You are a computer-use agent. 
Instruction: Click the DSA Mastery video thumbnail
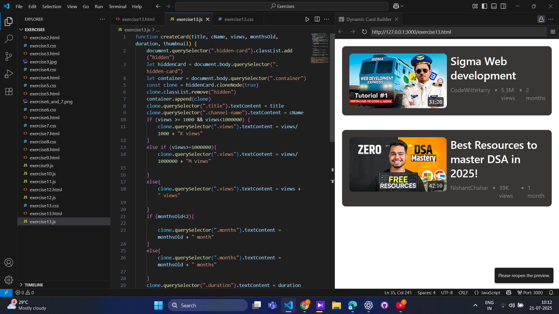click(x=398, y=164)
